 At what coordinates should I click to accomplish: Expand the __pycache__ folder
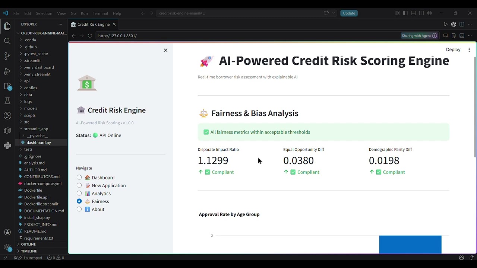41,135
